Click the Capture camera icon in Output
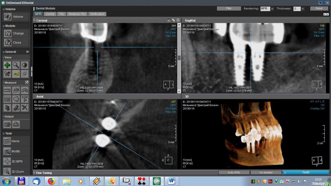Viewport: 331px width, 186px height. pos(7,124)
